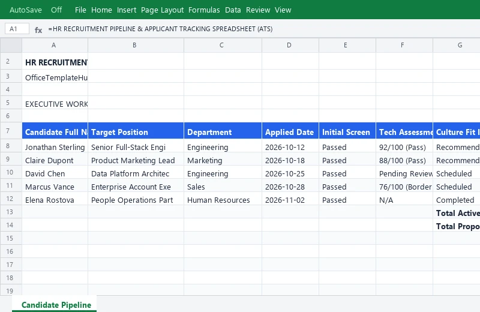Select the 2026-10-12 date cell
Screen dimensions: 480x312
290,146
